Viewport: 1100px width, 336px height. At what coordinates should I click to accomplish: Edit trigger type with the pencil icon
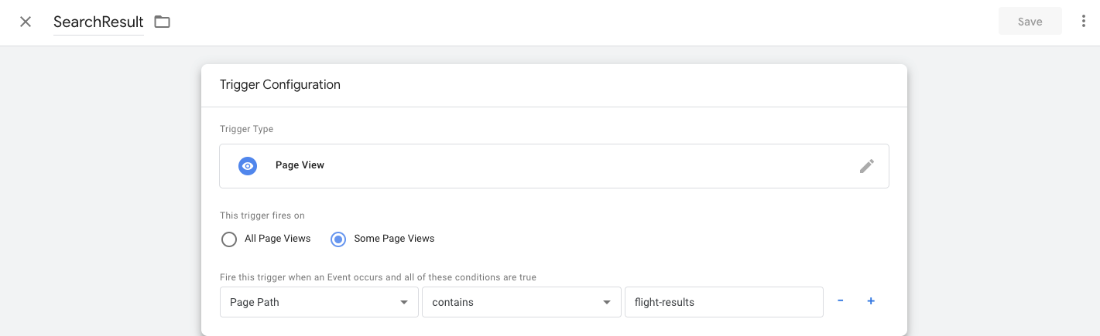click(x=867, y=166)
